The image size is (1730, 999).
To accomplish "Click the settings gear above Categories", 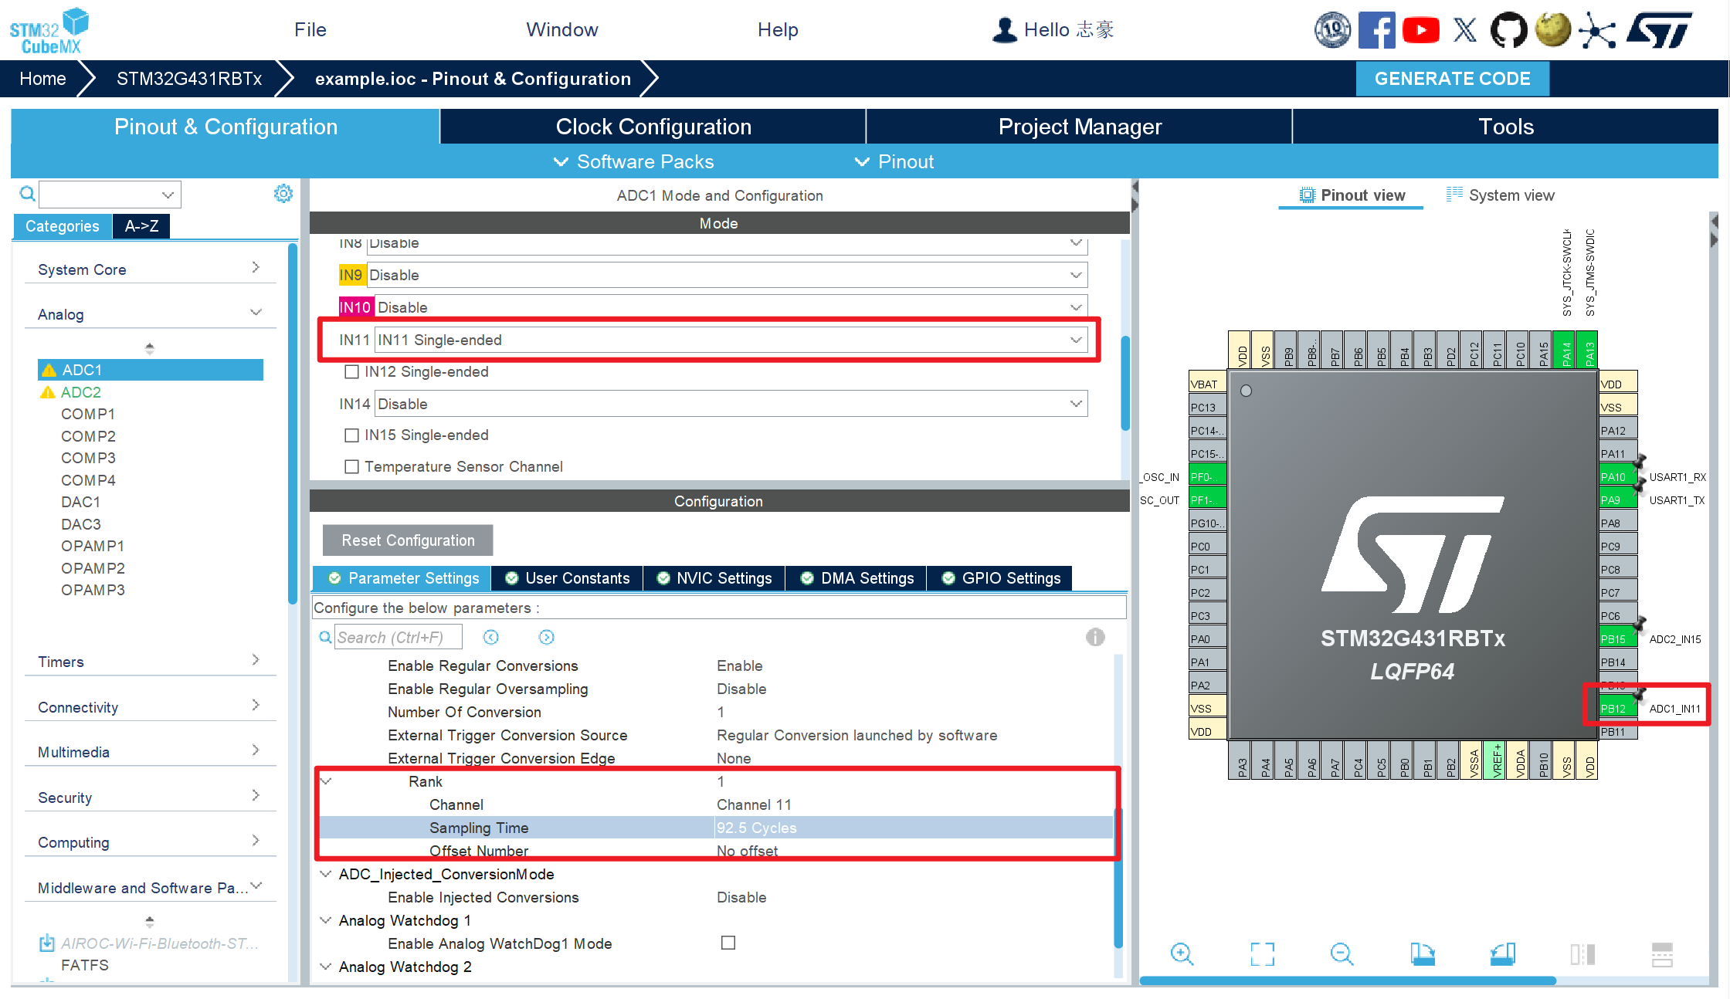I will pos(283,194).
